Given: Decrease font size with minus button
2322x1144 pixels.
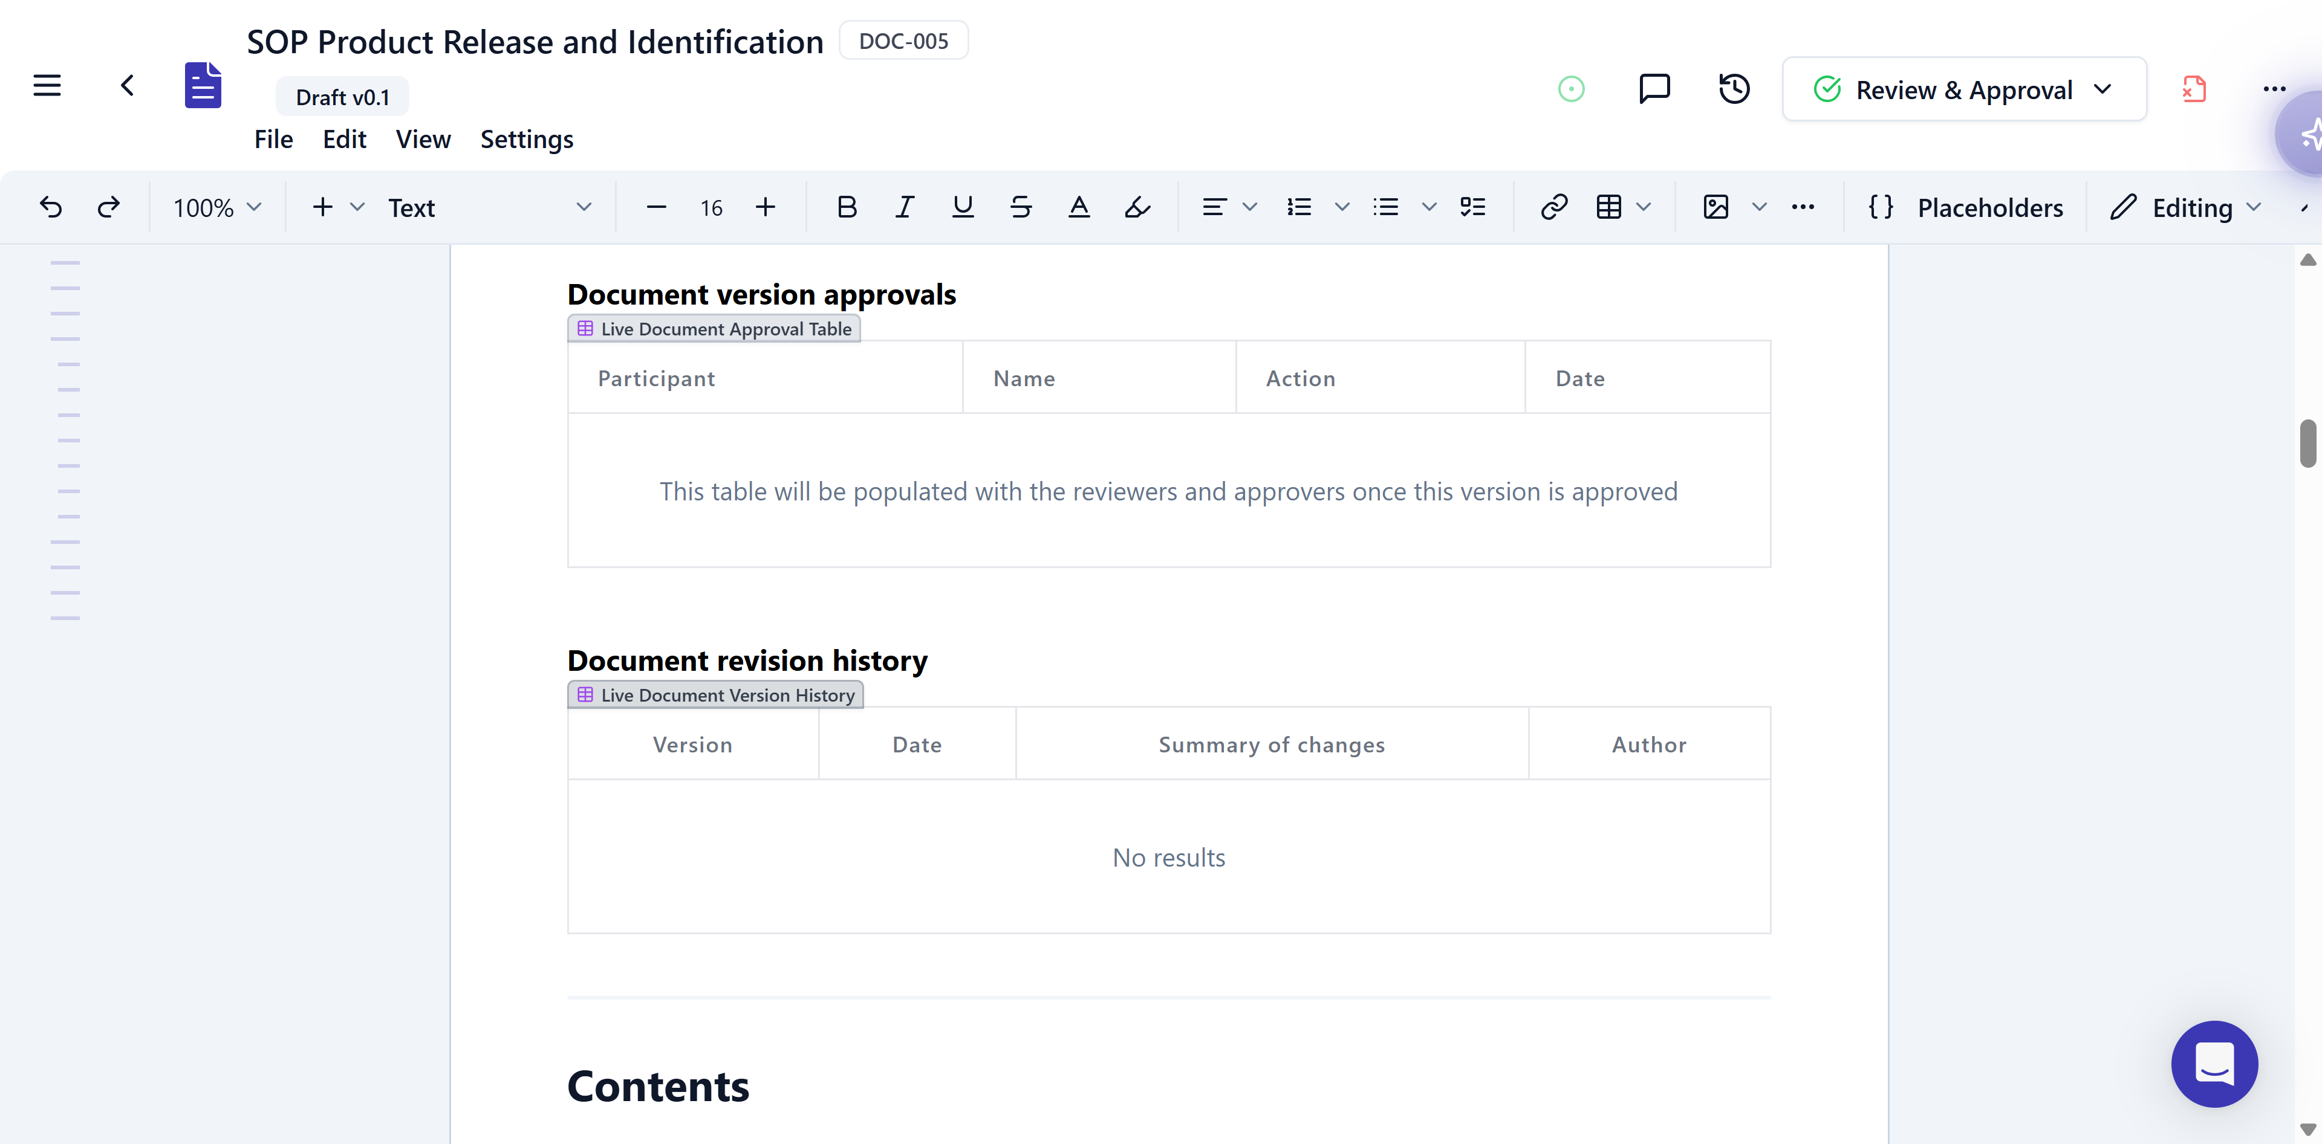Looking at the screenshot, I should pyautogui.click(x=656, y=207).
